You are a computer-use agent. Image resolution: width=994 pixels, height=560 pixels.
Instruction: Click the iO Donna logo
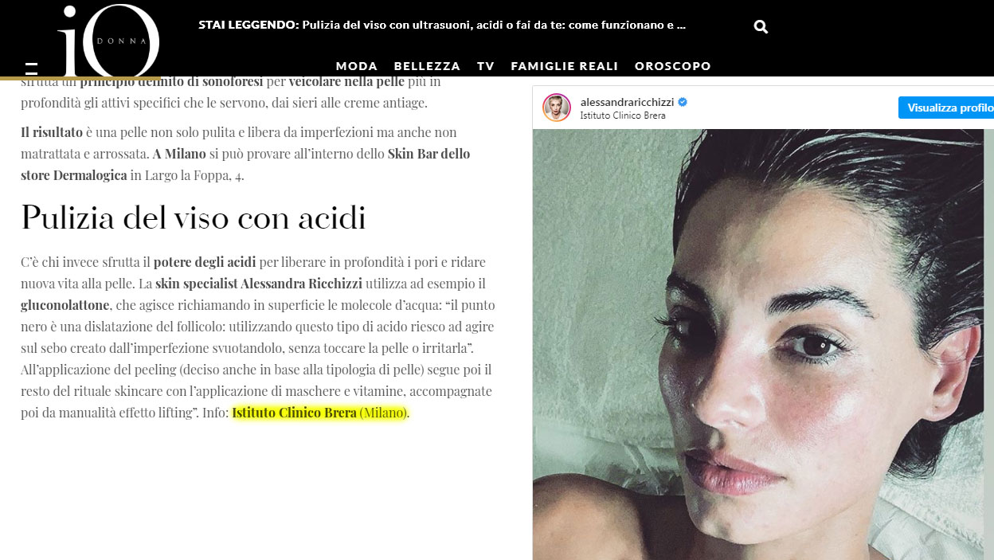click(108, 40)
